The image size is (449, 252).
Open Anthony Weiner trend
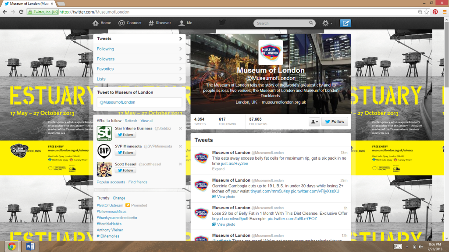110,230
